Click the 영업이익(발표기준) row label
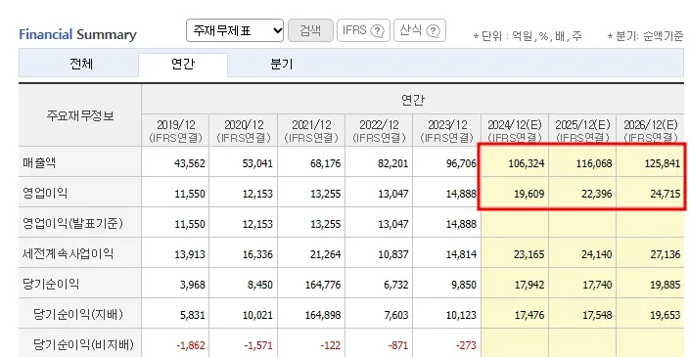 [72, 223]
